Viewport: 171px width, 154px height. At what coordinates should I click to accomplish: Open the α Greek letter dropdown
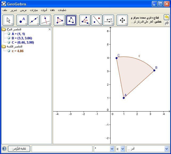(x=123, y=149)
